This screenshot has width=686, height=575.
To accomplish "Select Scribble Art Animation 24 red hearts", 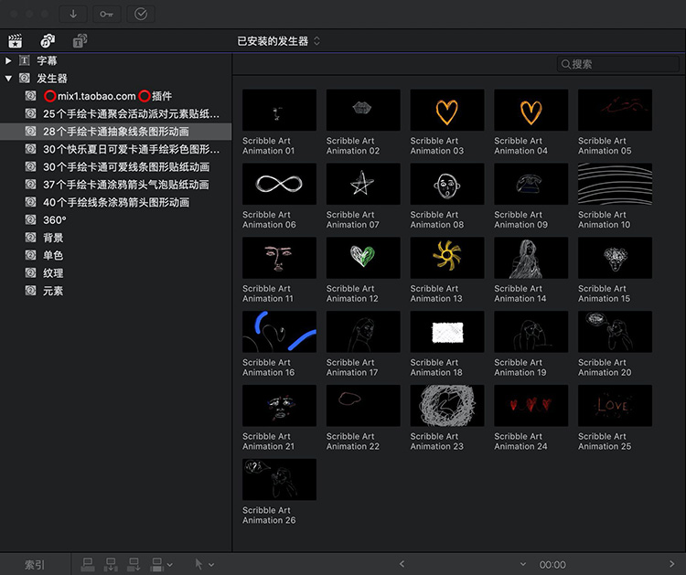I will click(531, 405).
